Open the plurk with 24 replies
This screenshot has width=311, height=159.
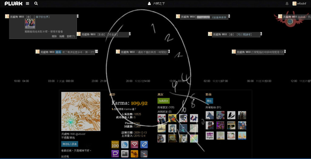pos(67,52)
